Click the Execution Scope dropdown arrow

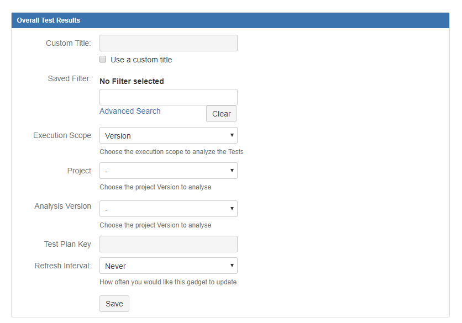pos(232,135)
